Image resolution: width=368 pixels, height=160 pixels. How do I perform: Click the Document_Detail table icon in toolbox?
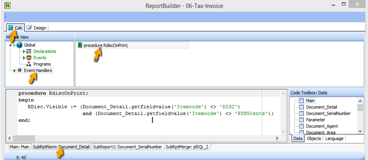pos(301,107)
